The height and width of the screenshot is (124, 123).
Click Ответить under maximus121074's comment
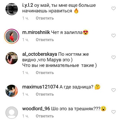[45, 94]
